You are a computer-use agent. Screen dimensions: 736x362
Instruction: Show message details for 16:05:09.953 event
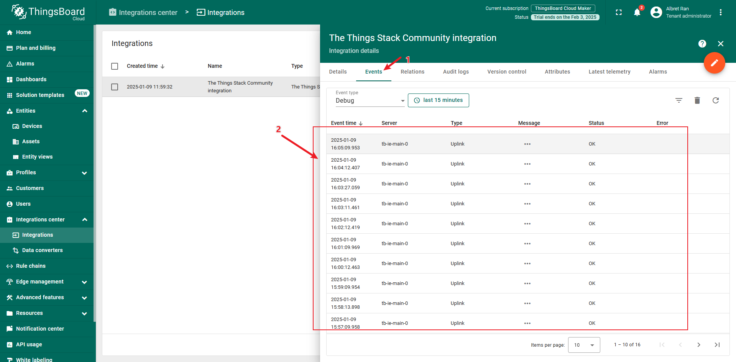(527, 144)
